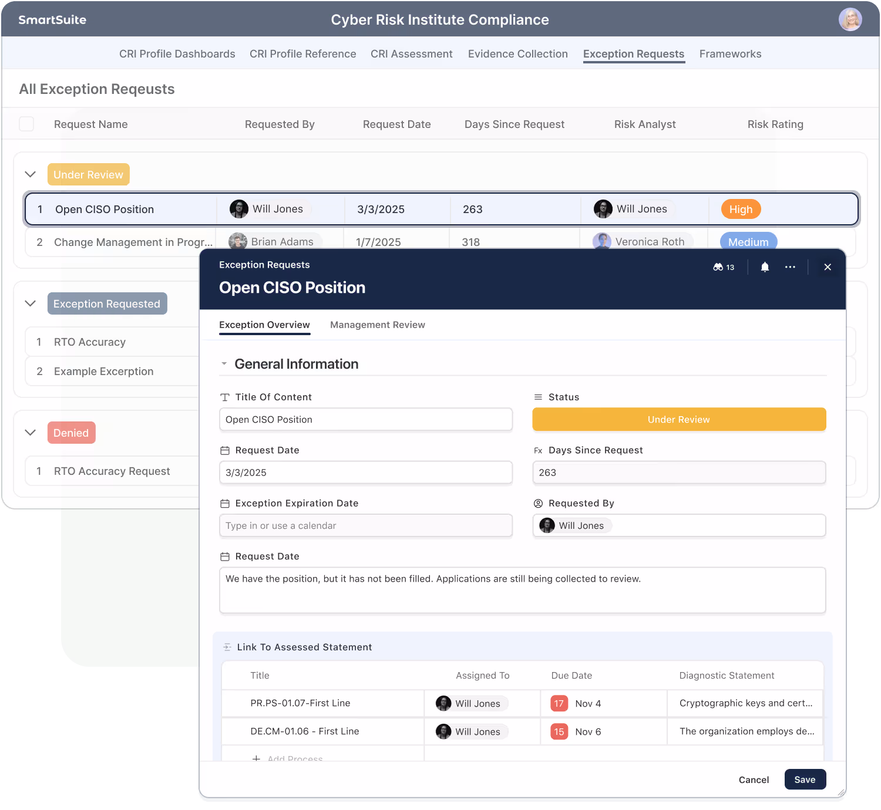Viewport: 881px width, 810px height.
Task: Edit the request description text area
Action: point(523,590)
